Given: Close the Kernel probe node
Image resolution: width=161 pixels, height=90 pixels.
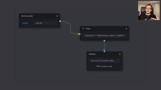Looking at the screenshot, I should pyautogui.click(x=57, y=16).
